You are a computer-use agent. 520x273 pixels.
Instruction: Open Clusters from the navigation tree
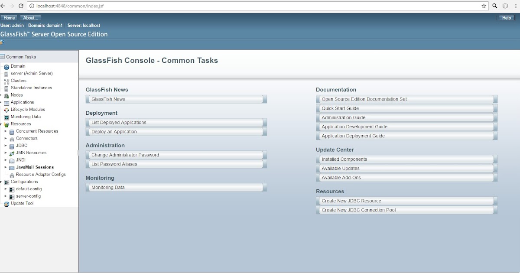click(x=6, y=81)
